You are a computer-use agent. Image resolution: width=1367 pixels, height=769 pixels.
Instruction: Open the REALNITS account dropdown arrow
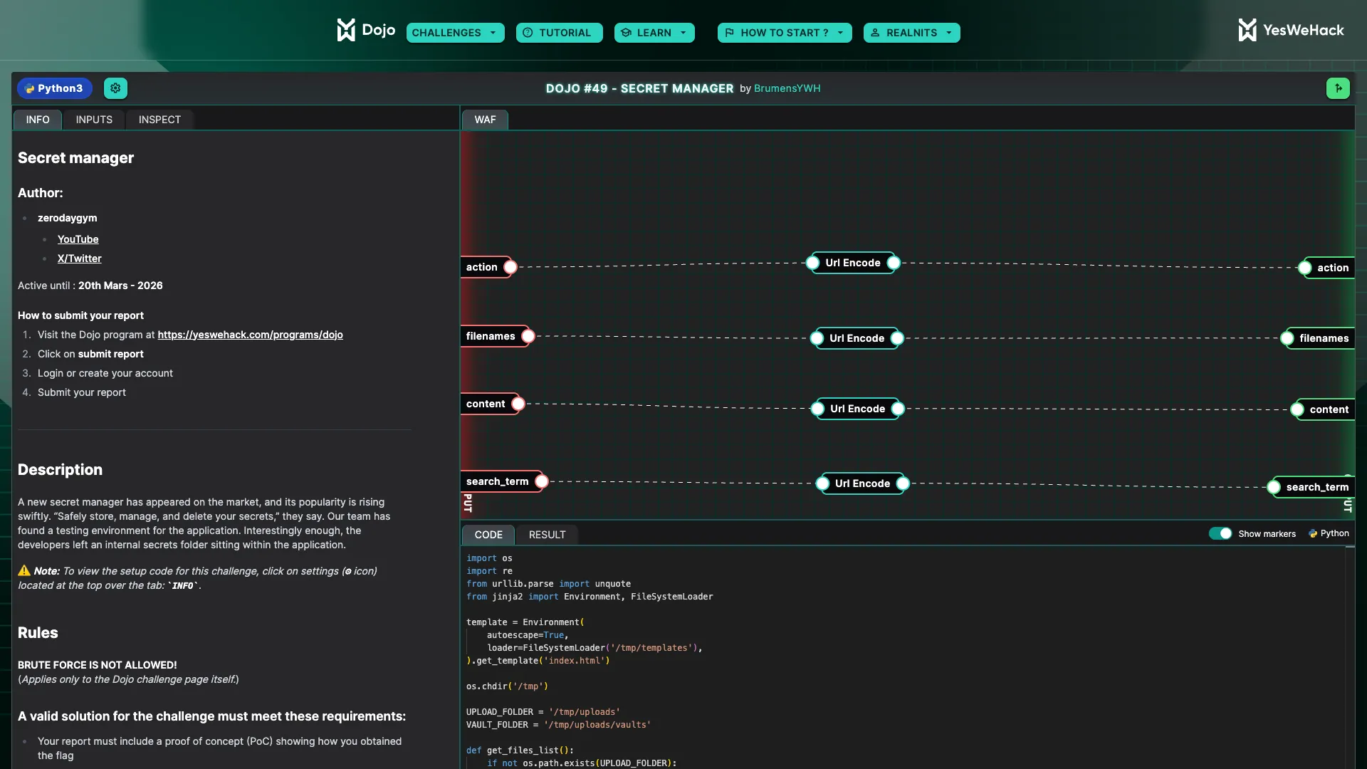[948, 33]
